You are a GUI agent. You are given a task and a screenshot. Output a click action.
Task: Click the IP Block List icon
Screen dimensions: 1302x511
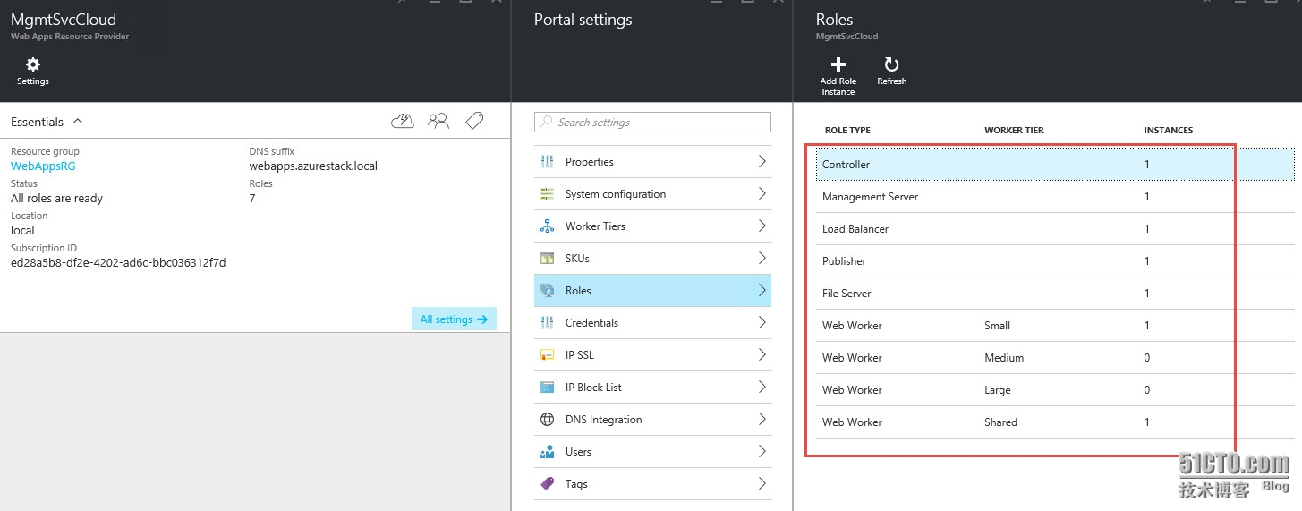tap(548, 388)
